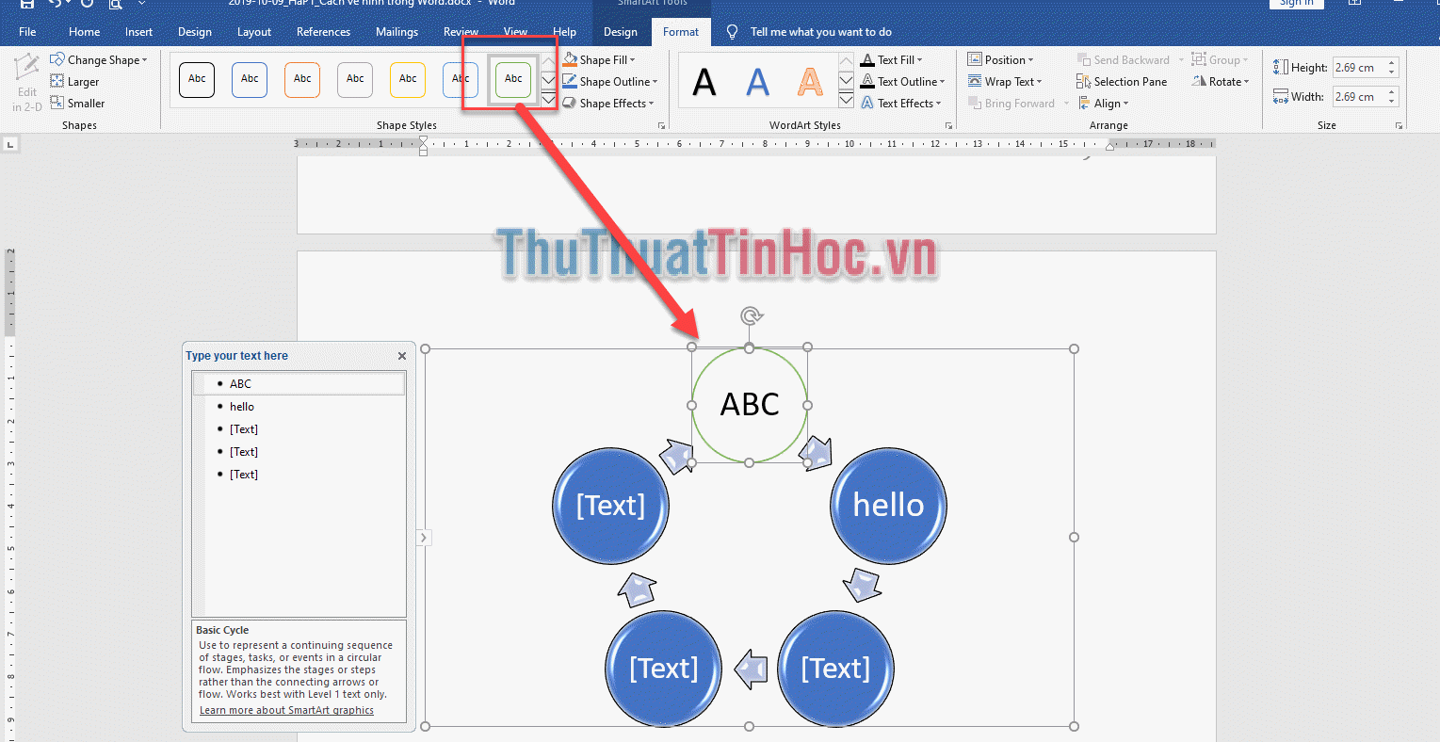The height and width of the screenshot is (742, 1440).
Task: Switch to the Home tab
Action: click(84, 32)
